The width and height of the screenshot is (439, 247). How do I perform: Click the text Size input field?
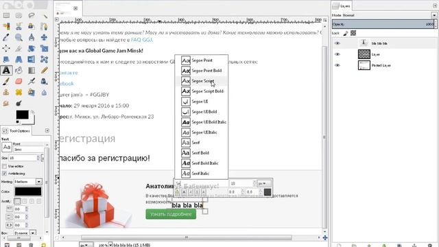point(23,158)
